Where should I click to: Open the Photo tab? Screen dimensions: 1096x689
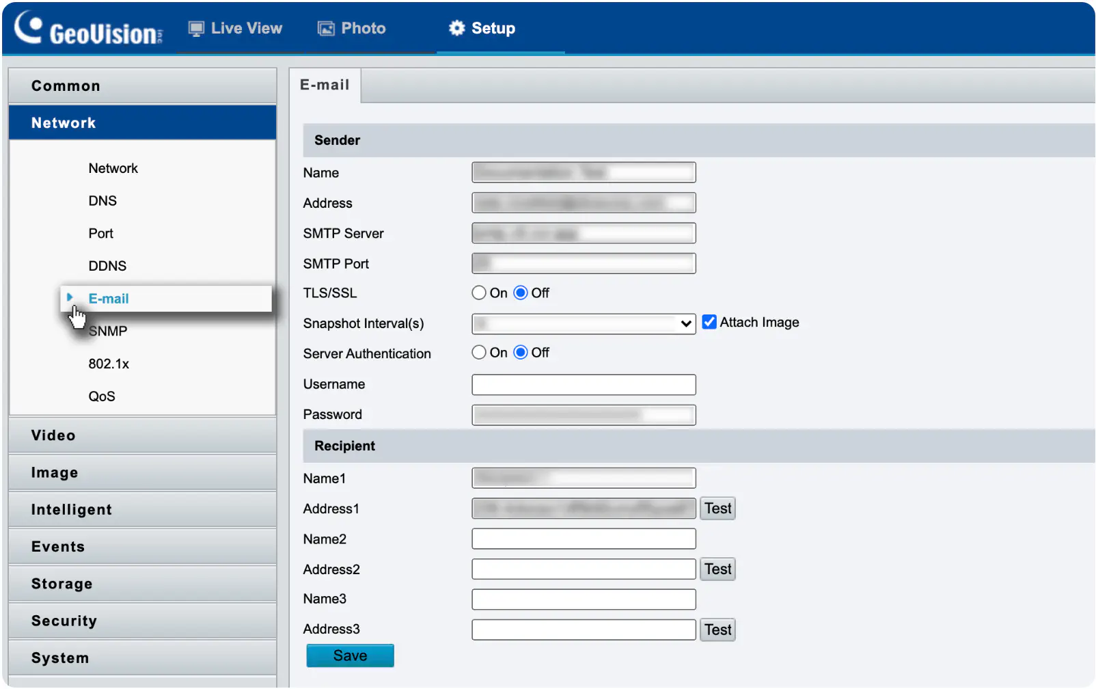(353, 29)
